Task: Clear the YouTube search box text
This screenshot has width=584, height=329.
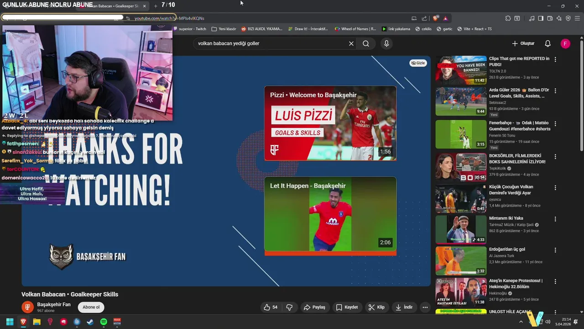Action: click(351, 43)
